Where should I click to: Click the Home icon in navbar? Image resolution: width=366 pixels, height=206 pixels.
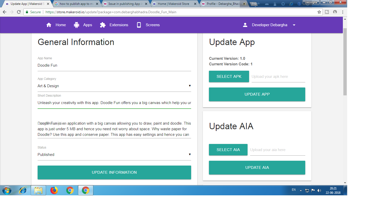(x=49, y=25)
